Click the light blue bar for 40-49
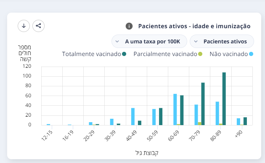 click(133, 117)
